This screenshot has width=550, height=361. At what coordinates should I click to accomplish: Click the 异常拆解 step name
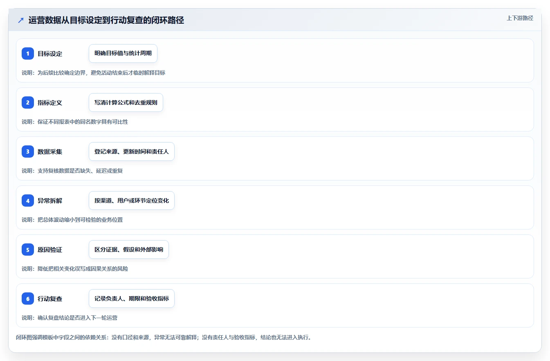coord(50,201)
